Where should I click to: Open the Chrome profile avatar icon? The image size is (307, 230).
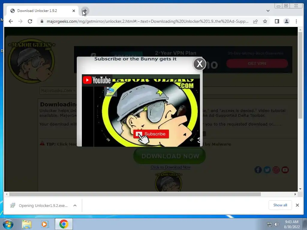click(286, 21)
